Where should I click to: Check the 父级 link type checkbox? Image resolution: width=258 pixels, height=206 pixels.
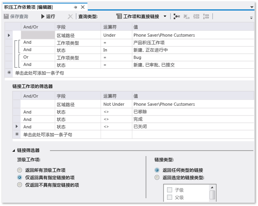pos(169,197)
